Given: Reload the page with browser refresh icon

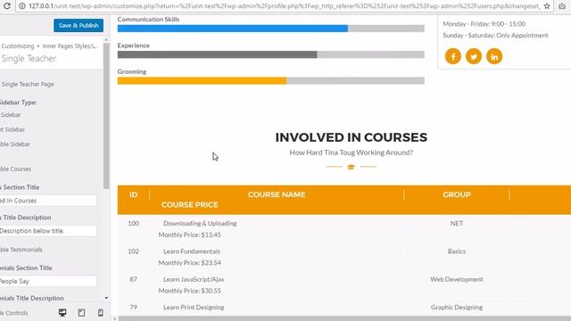Looking at the screenshot, I should click(x=6, y=6).
